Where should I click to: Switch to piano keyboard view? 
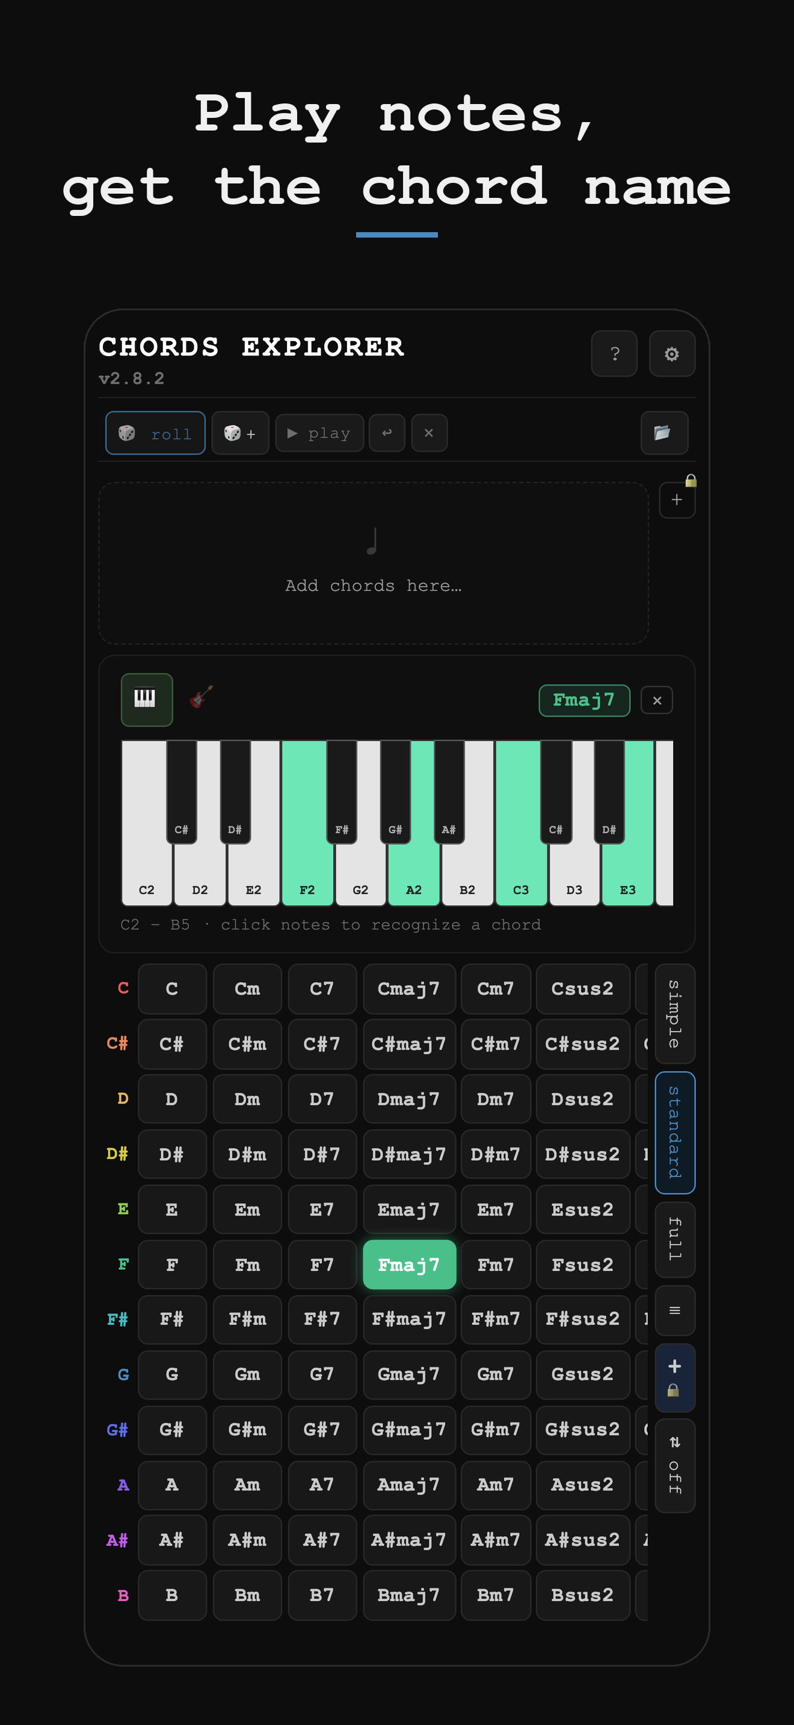(x=147, y=700)
